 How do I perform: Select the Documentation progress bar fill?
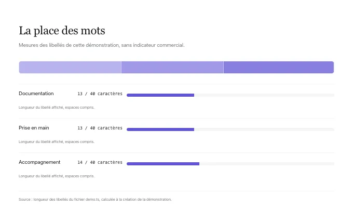[160, 95]
